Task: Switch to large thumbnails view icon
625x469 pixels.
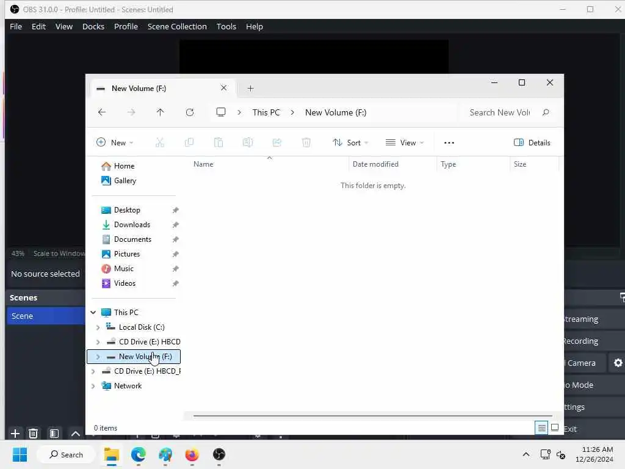Action: click(x=554, y=428)
